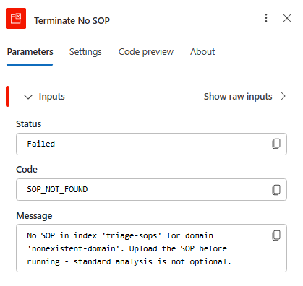303x286 pixels.
Task: Click the Terminate No SOP title
Action: click(x=72, y=21)
